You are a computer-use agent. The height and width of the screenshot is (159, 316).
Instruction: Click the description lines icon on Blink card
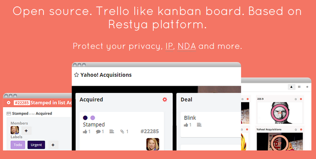199,125
